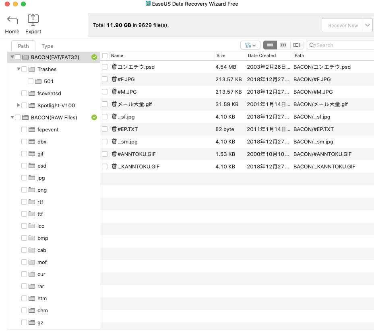The height and width of the screenshot is (334, 374).
Task: Tick the BACON(FAT/FAT32) tree checkbox
Action: pos(18,57)
